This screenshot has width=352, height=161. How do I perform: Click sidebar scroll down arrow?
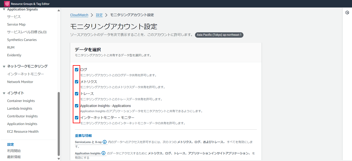59,159
